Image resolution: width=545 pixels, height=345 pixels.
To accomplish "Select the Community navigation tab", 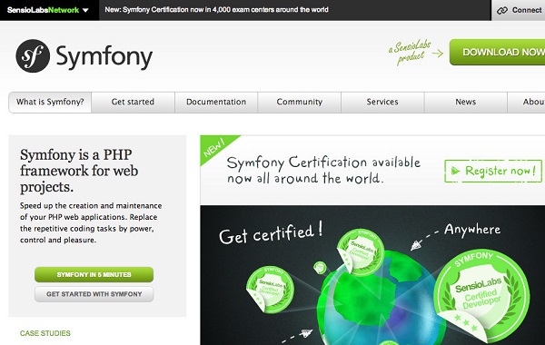I will click(x=299, y=103).
